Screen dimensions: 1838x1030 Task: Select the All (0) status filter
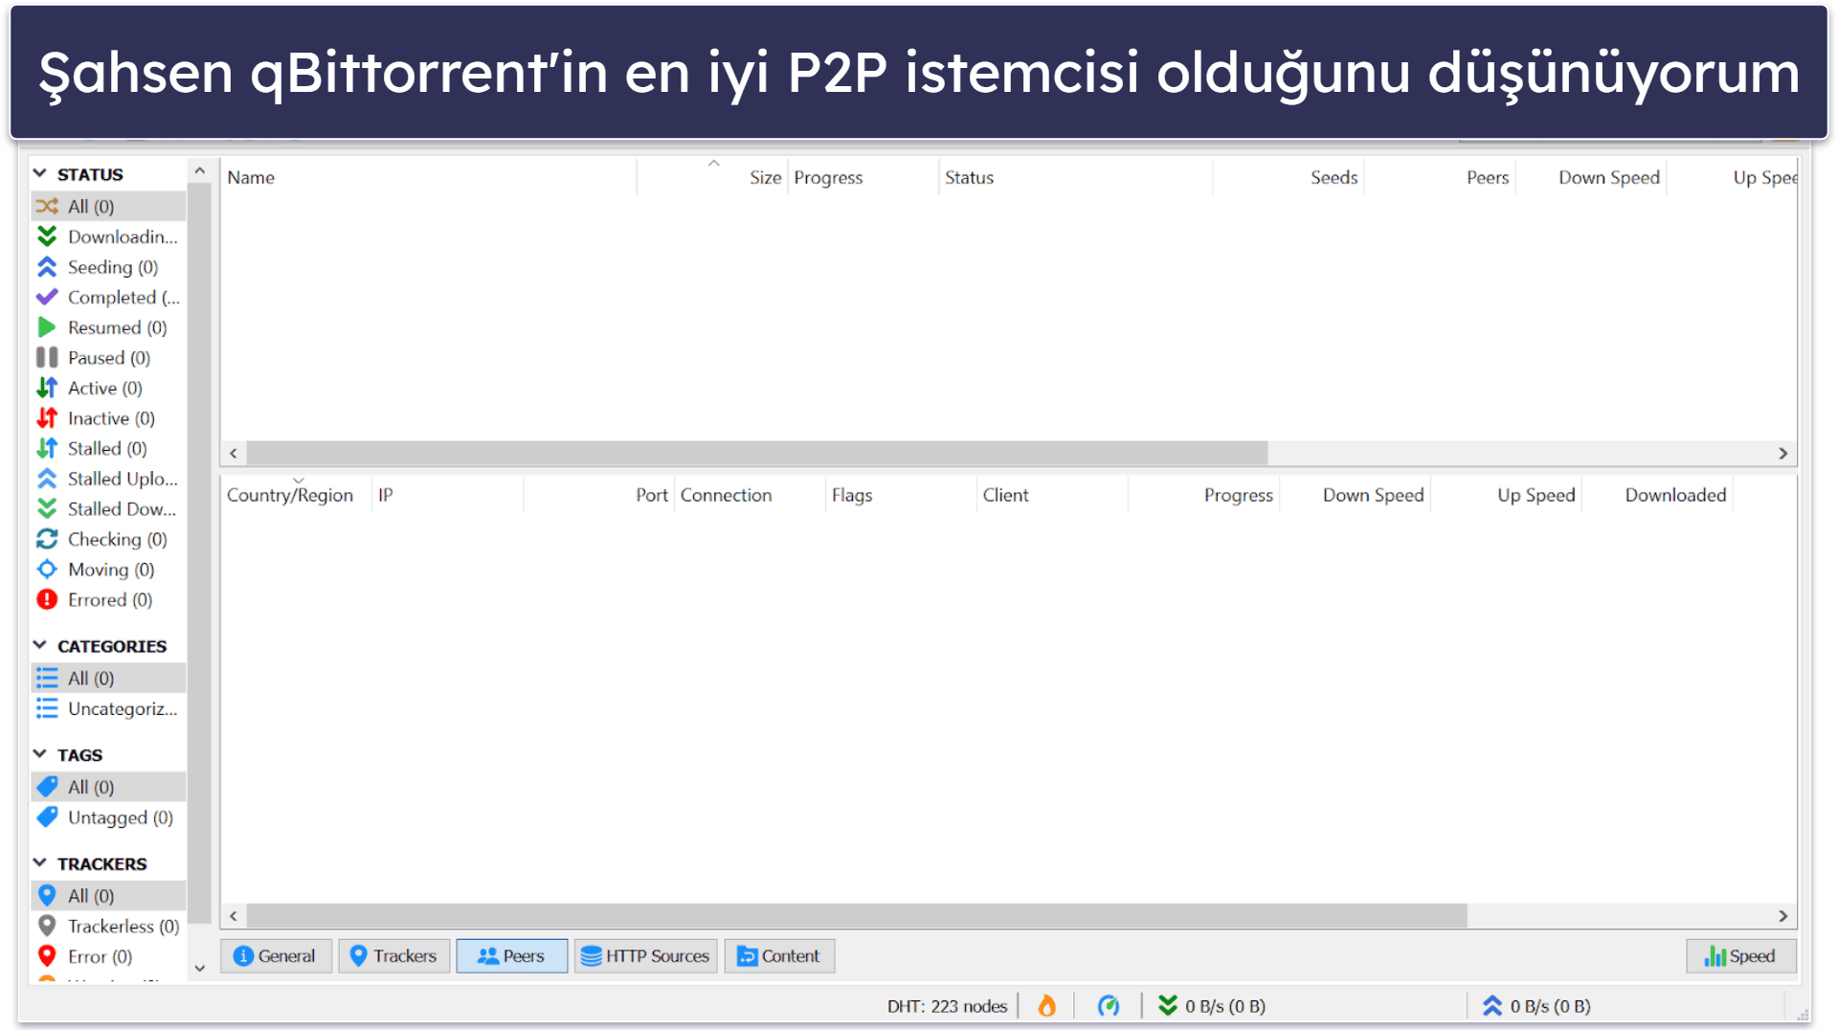108,206
